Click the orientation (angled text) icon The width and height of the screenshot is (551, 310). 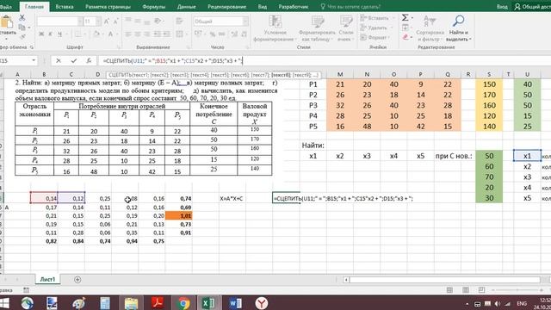158,21
